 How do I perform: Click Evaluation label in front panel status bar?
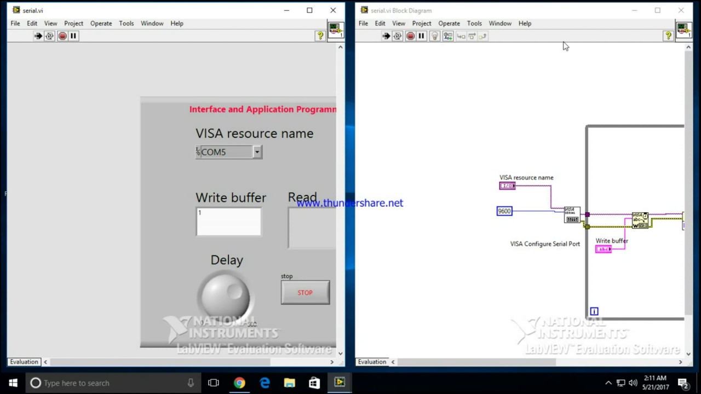click(24, 362)
